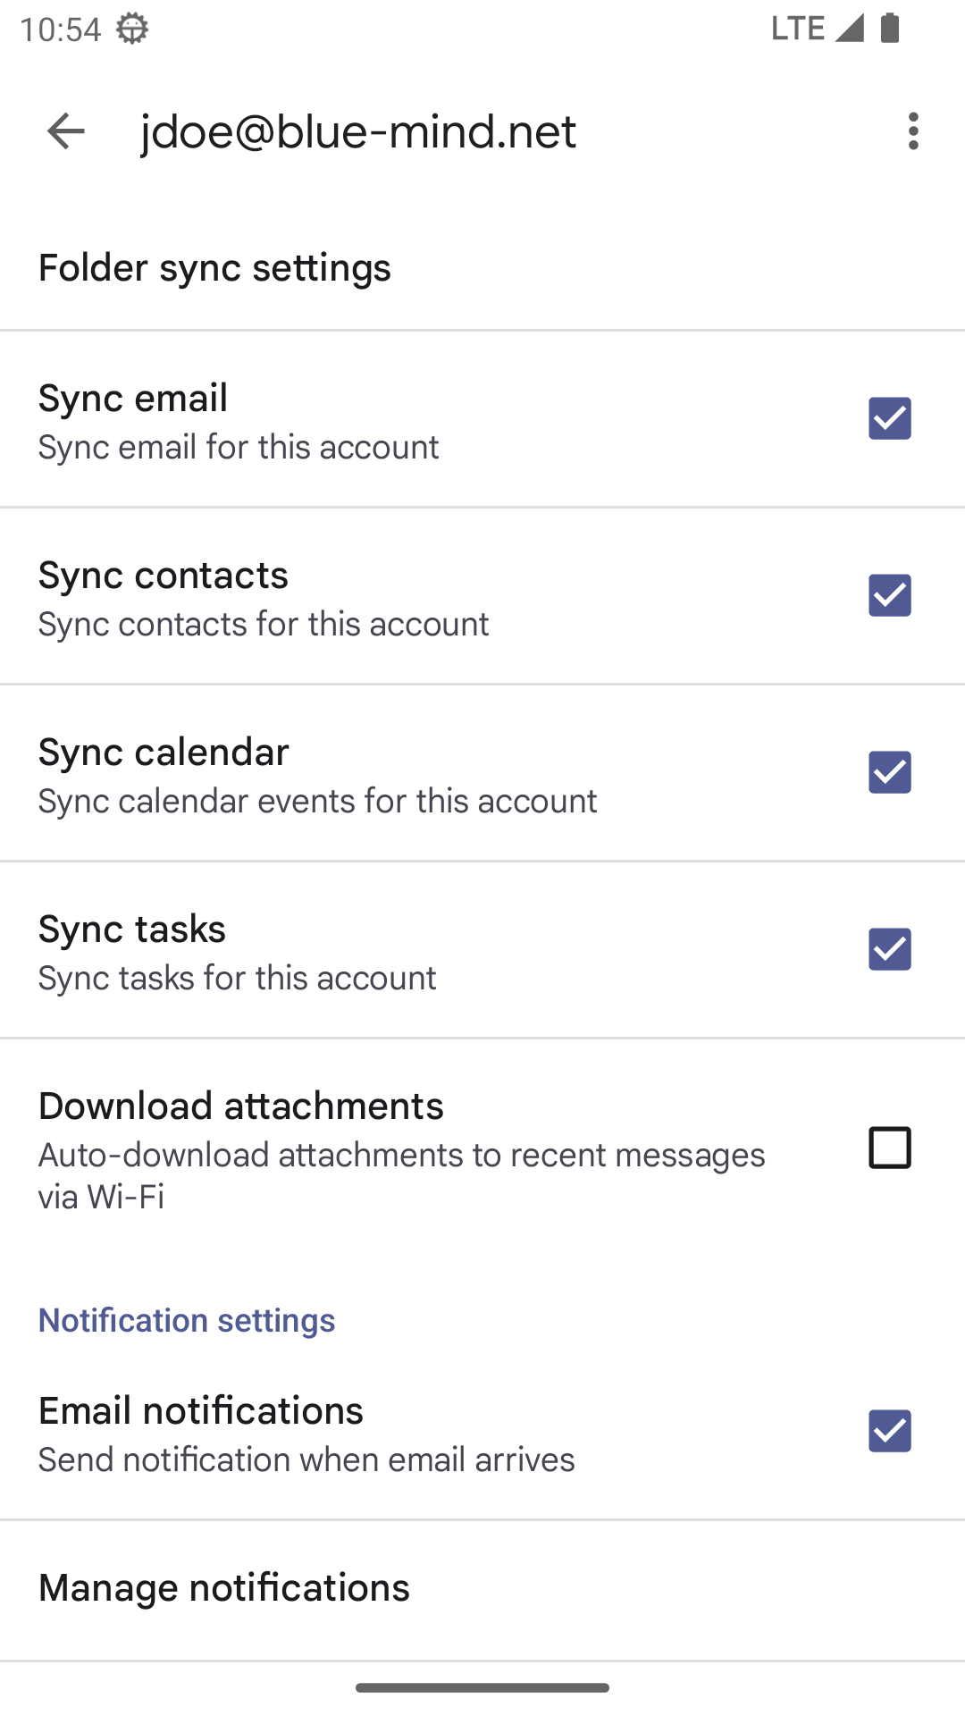Tap the jdoe@blue-mind.net account title

[358, 131]
